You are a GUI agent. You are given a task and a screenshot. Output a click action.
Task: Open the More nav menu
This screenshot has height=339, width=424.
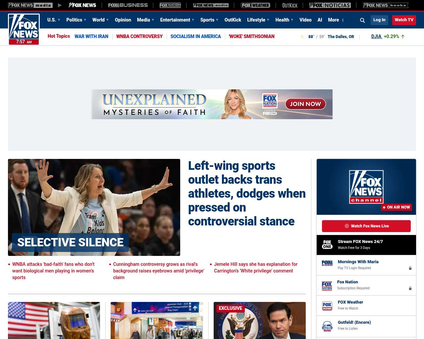(x=334, y=20)
